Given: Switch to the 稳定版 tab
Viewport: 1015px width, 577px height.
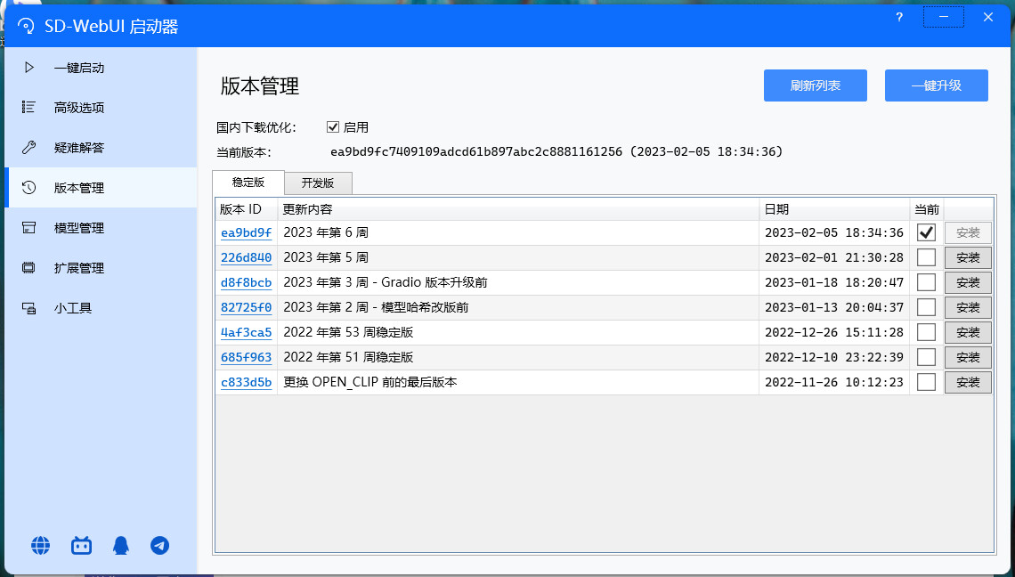Looking at the screenshot, I should pyautogui.click(x=248, y=183).
